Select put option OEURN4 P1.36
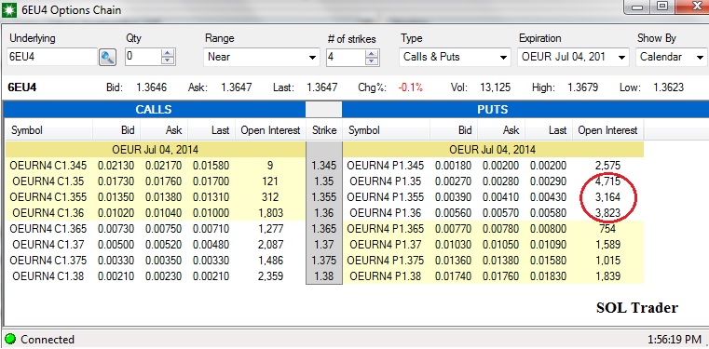 pyautogui.click(x=386, y=212)
